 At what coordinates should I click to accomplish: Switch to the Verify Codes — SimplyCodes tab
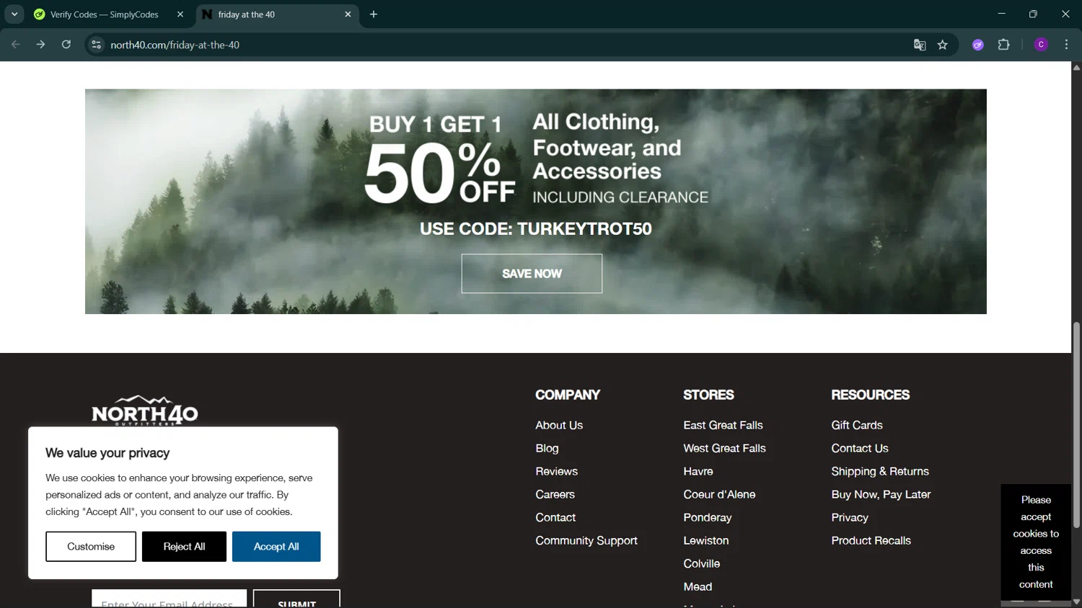105,14
